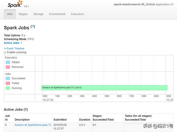Click the Total Uptime 6 s text
Image resolution: width=177 pixels, height=132 pixels.
click(x=15, y=35)
